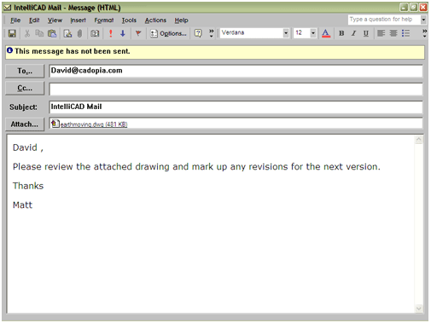The image size is (431, 323).
Task: Click the Save icon in the toolbar
Action: pos(12,33)
